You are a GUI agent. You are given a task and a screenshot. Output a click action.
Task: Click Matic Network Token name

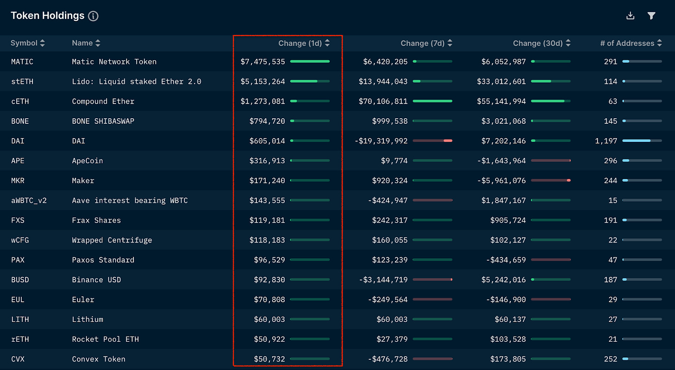click(115, 62)
